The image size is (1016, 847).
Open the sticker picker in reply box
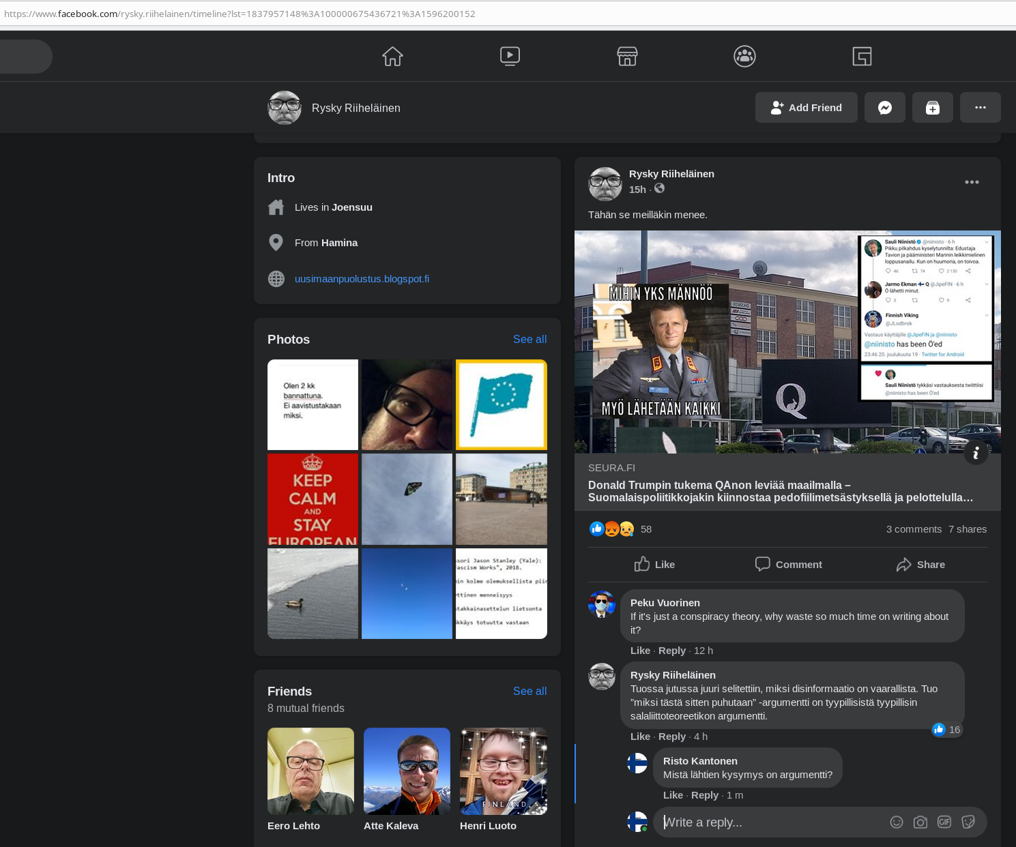pyautogui.click(x=968, y=822)
